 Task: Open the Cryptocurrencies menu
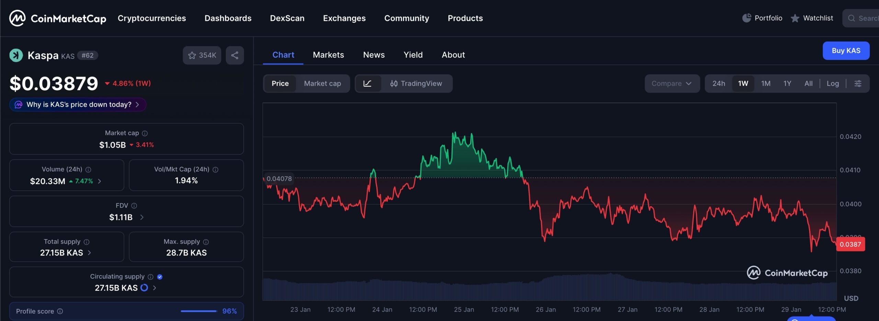point(152,18)
